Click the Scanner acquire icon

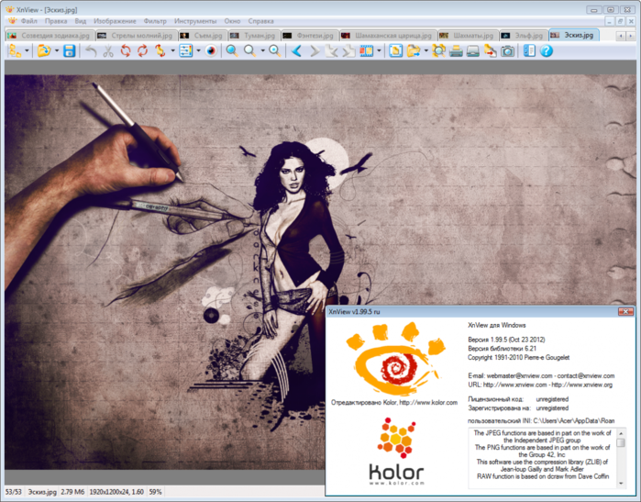point(473,51)
